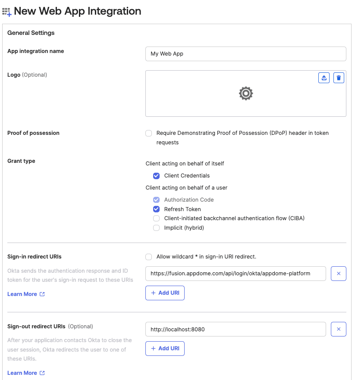This screenshot has width=355, height=380.
Task: Add another sign-out redirect URI
Action: (x=165, y=348)
